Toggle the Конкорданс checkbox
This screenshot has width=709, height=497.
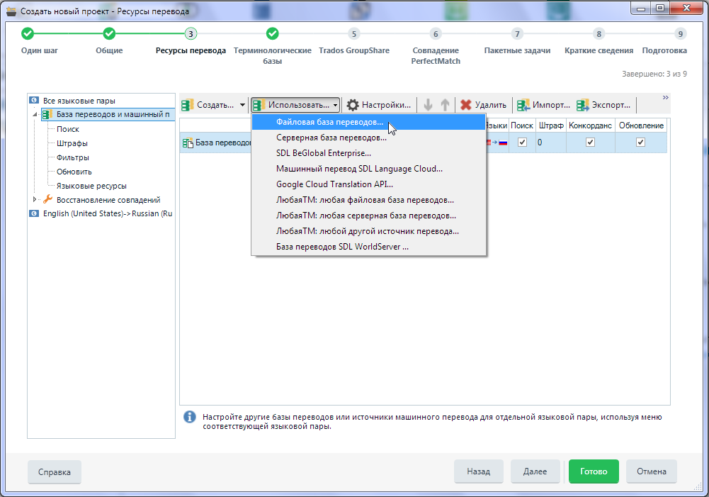point(590,143)
